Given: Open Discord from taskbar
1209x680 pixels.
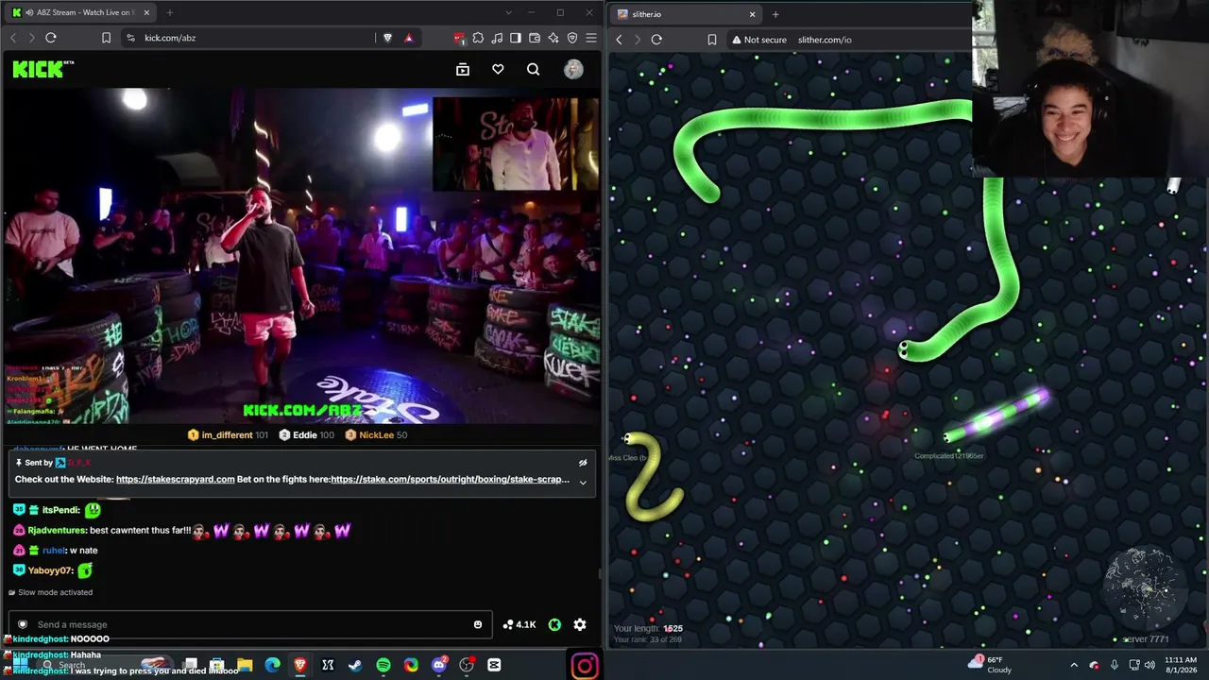Looking at the screenshot, I should coord(438,666).
